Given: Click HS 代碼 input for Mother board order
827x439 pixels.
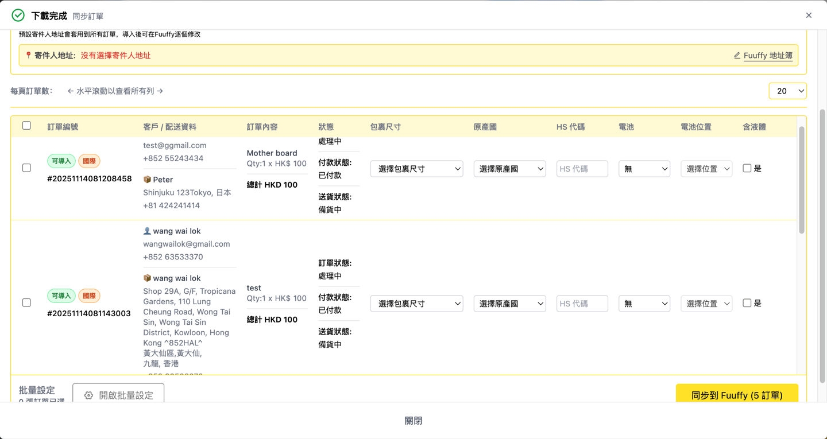Looking at the screenshot, I should pos(582,169).
